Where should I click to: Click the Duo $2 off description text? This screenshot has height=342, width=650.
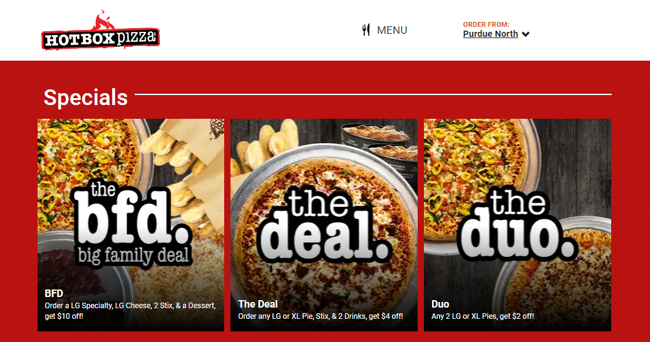tap(483, 316)
